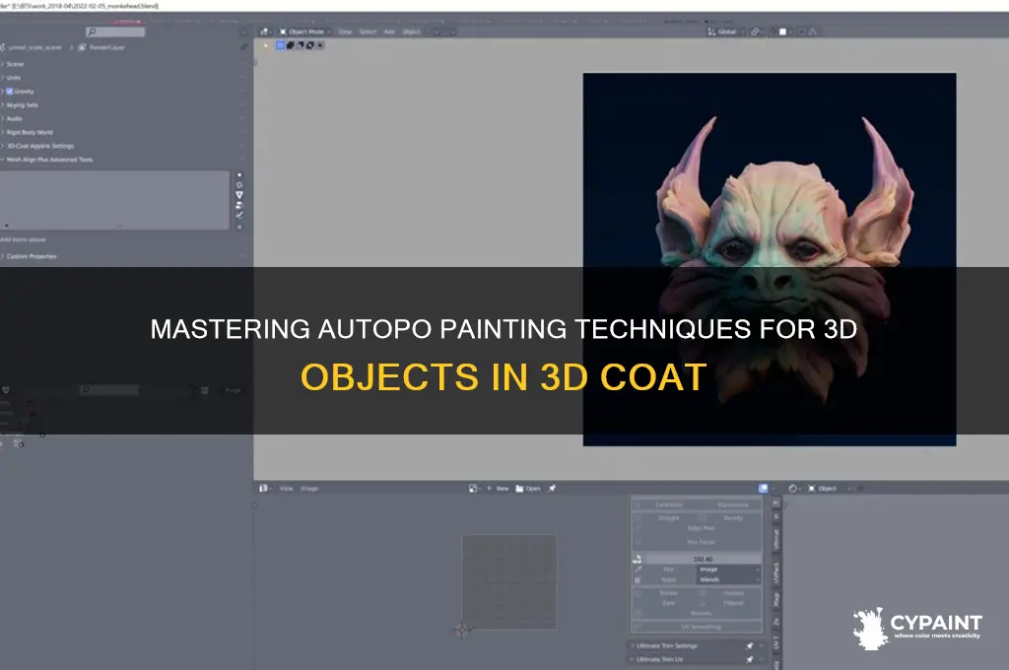Click the downward triangle icon beside the list
The width and height of the screenshot is (1009, 670).
pos(239,194)
